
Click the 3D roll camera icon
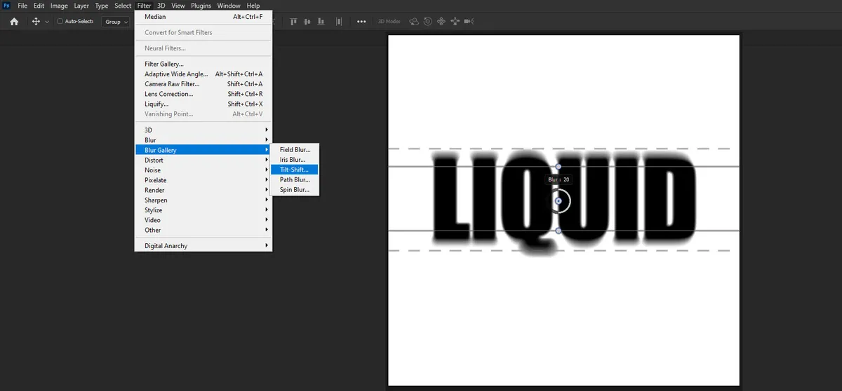pyautogui.click(x=428, y=22)
